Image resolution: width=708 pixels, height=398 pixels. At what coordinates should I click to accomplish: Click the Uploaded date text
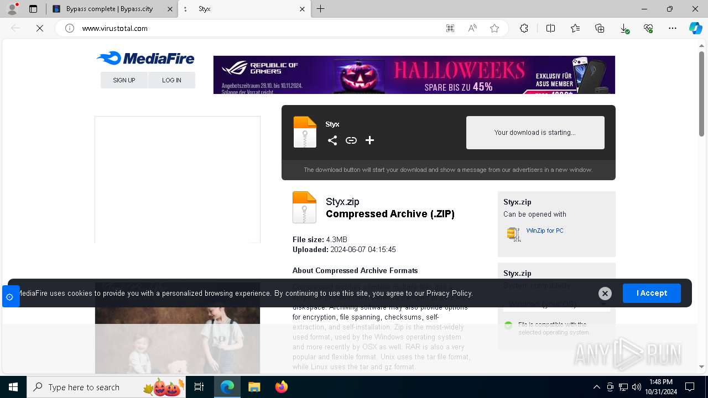coord(344,250)
